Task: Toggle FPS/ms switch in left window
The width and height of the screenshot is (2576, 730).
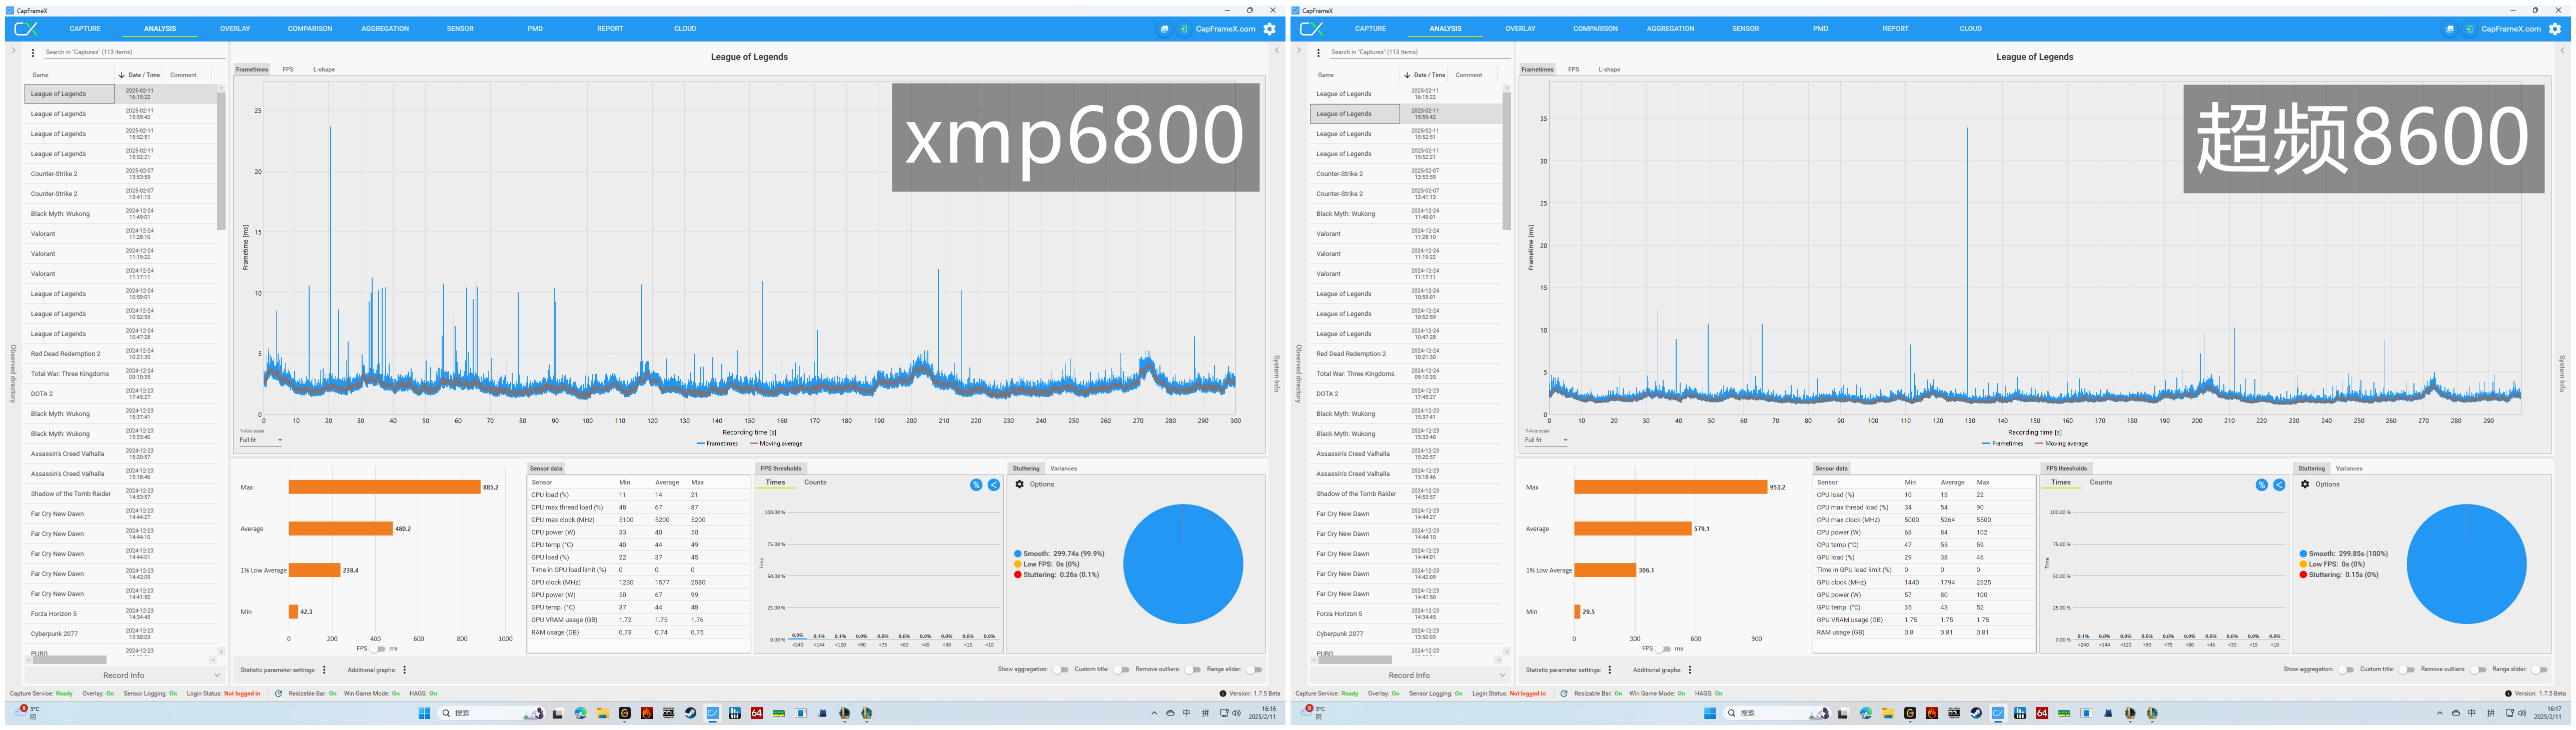Action: (x=378, y=649)
